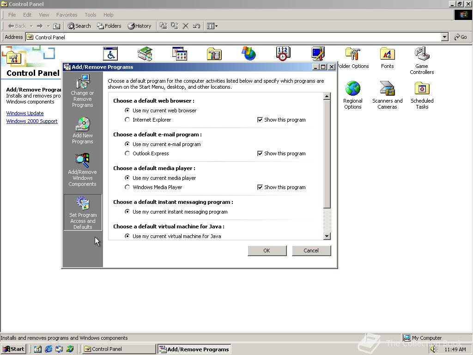Open Regional Options icon
Viewport: 473px width, 355px height.
(352, 95)
